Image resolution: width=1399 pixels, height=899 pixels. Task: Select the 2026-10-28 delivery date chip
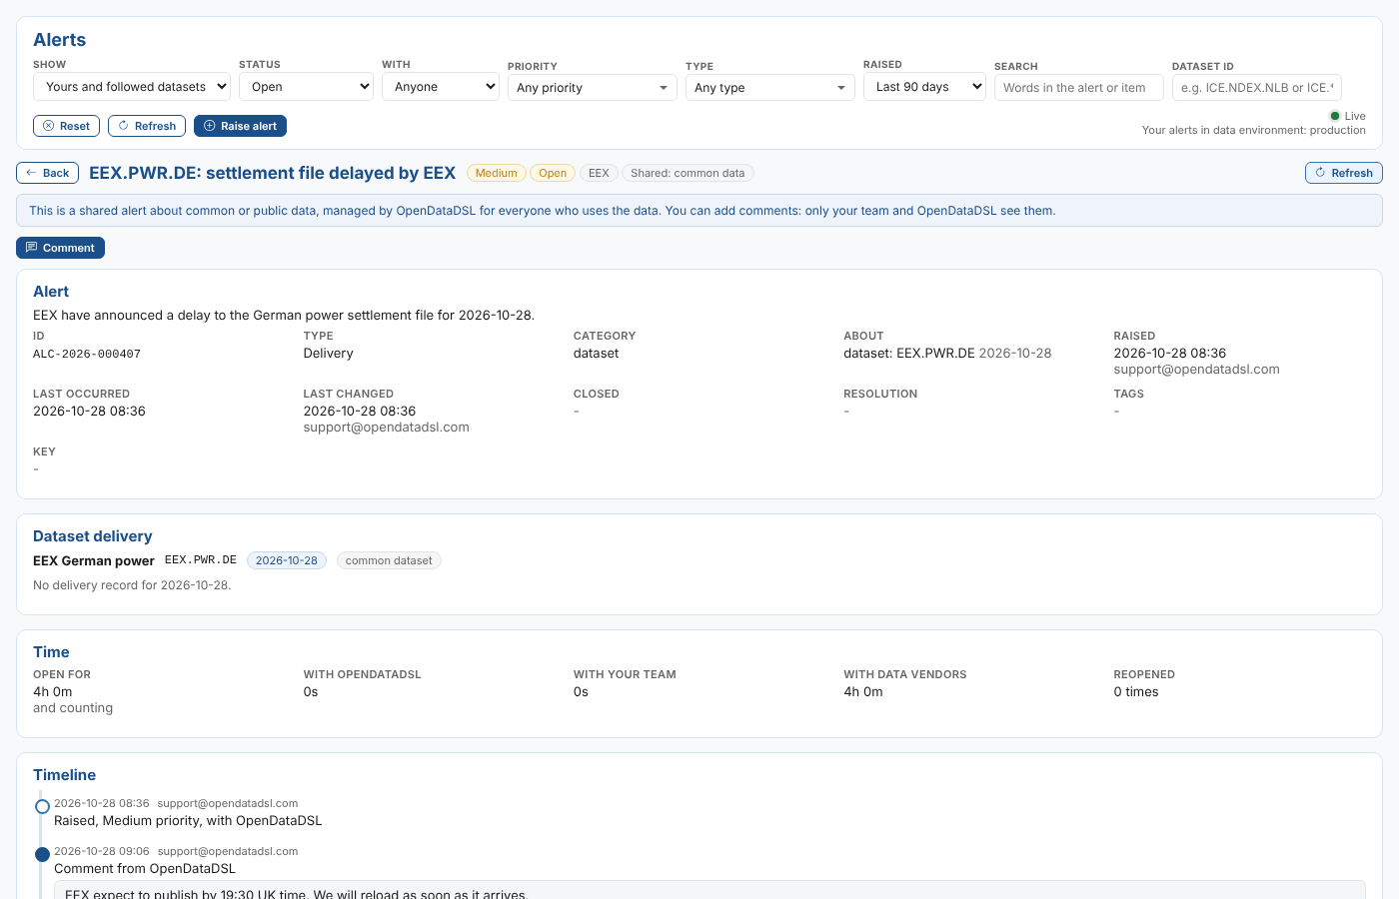tap(287, 560)
